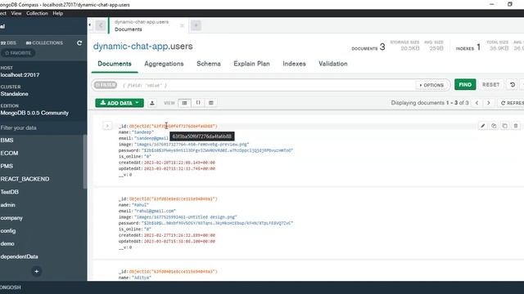Go to the Explain Plan tab
Image resolution: width=524 pixels, height=294 pixels.
coord(251,64)
